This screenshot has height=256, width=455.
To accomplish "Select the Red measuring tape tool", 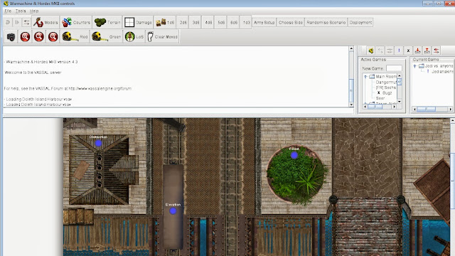I will (x=75, y=37).
